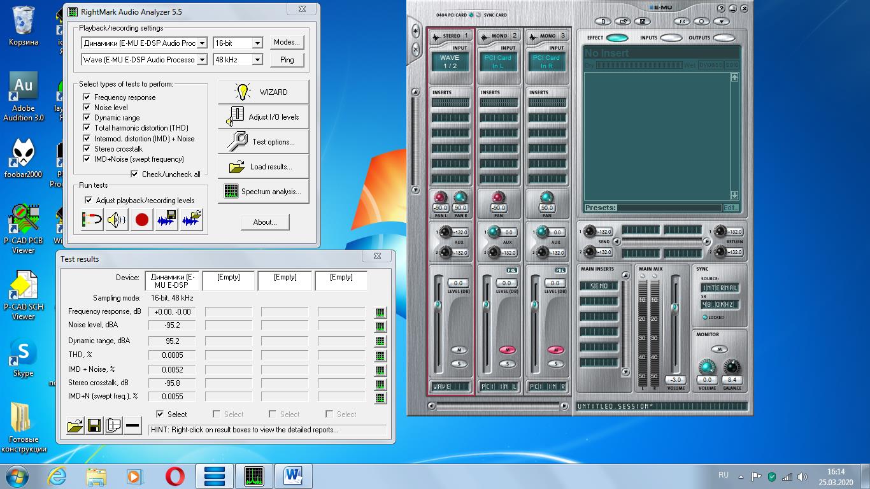This screenshot has height=489, width=870.
Task: Toggle Adjust playback/recording levels checkbox
Action: 89,200
